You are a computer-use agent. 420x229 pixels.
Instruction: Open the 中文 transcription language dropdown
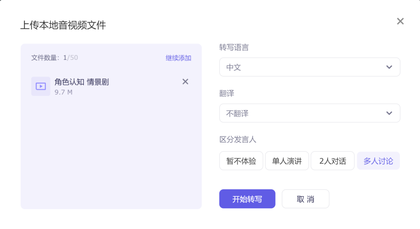pos(304,67)
